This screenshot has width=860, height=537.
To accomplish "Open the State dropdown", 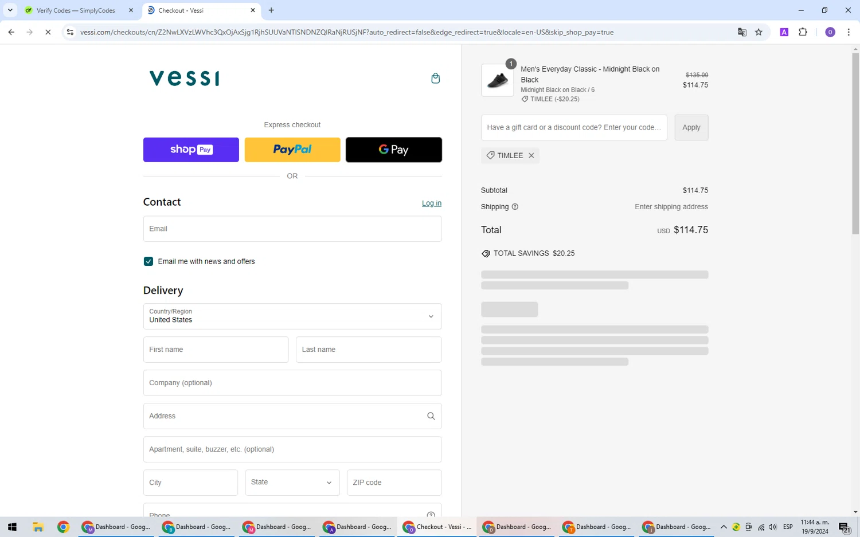I will pyautogui.click(x=292, y=483).
